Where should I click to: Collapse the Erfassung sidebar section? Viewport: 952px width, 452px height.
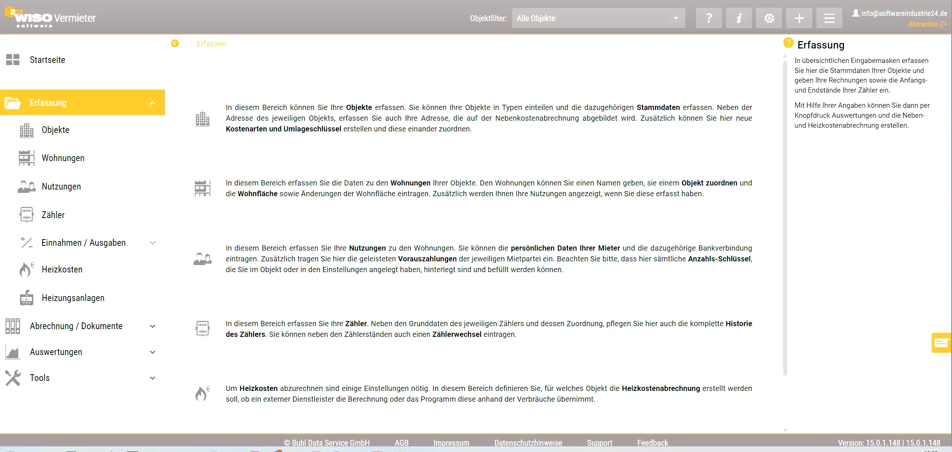pos(152,103)
